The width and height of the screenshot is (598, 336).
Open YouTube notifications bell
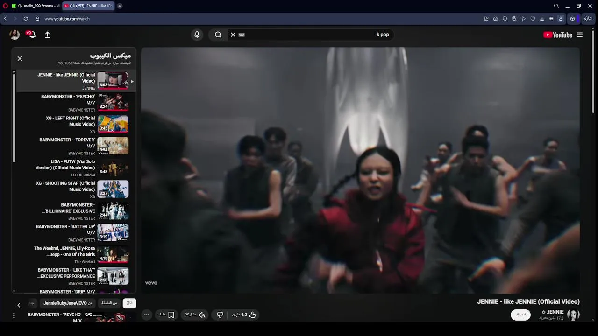[32, 35]
